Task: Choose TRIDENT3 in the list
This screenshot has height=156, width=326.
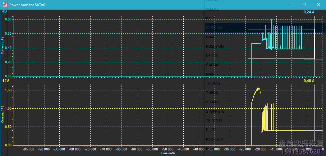Action: coord(214,121)
